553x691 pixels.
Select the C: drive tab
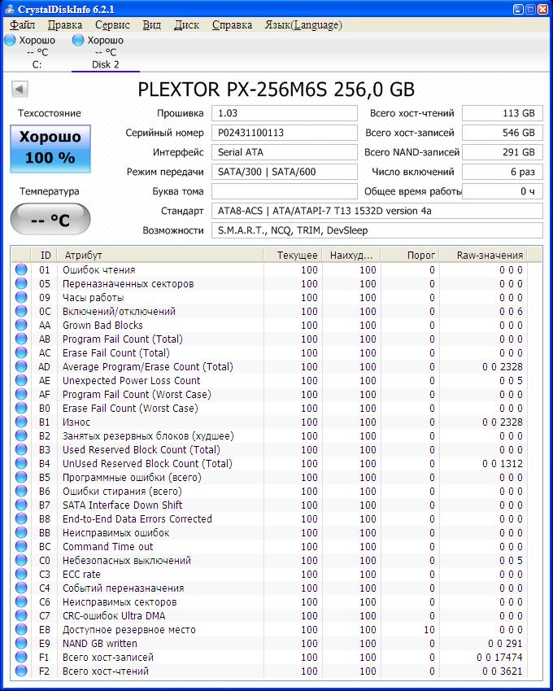tap(37, 52)
